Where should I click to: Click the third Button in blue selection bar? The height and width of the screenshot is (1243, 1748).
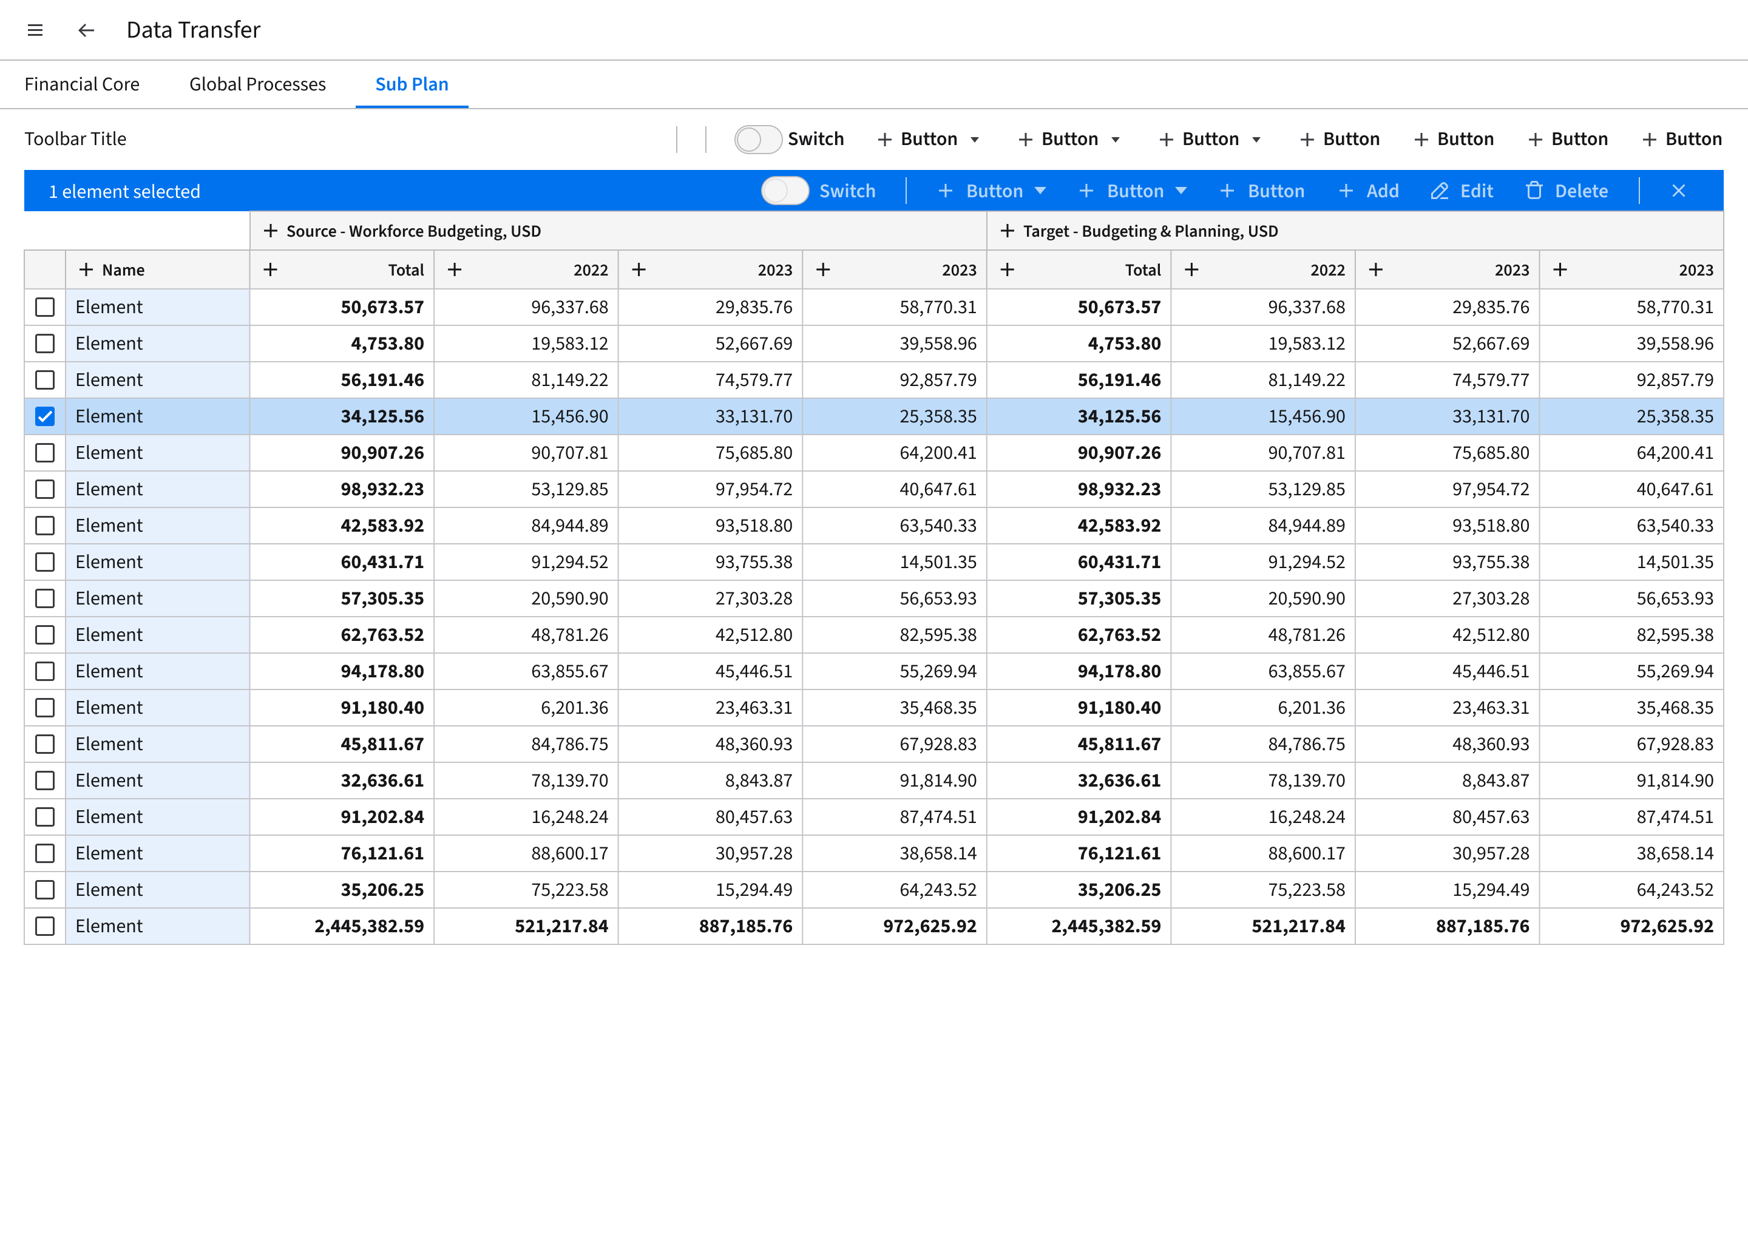pyautogui.click(x=1262, y=191)
